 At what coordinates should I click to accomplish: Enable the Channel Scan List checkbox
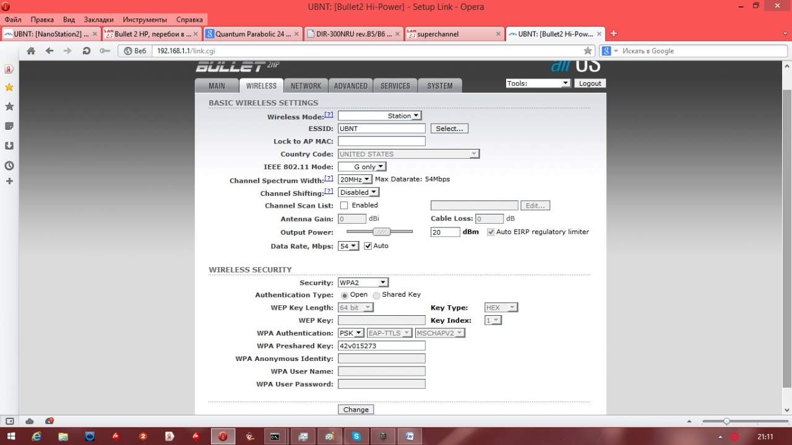(344, 205)
